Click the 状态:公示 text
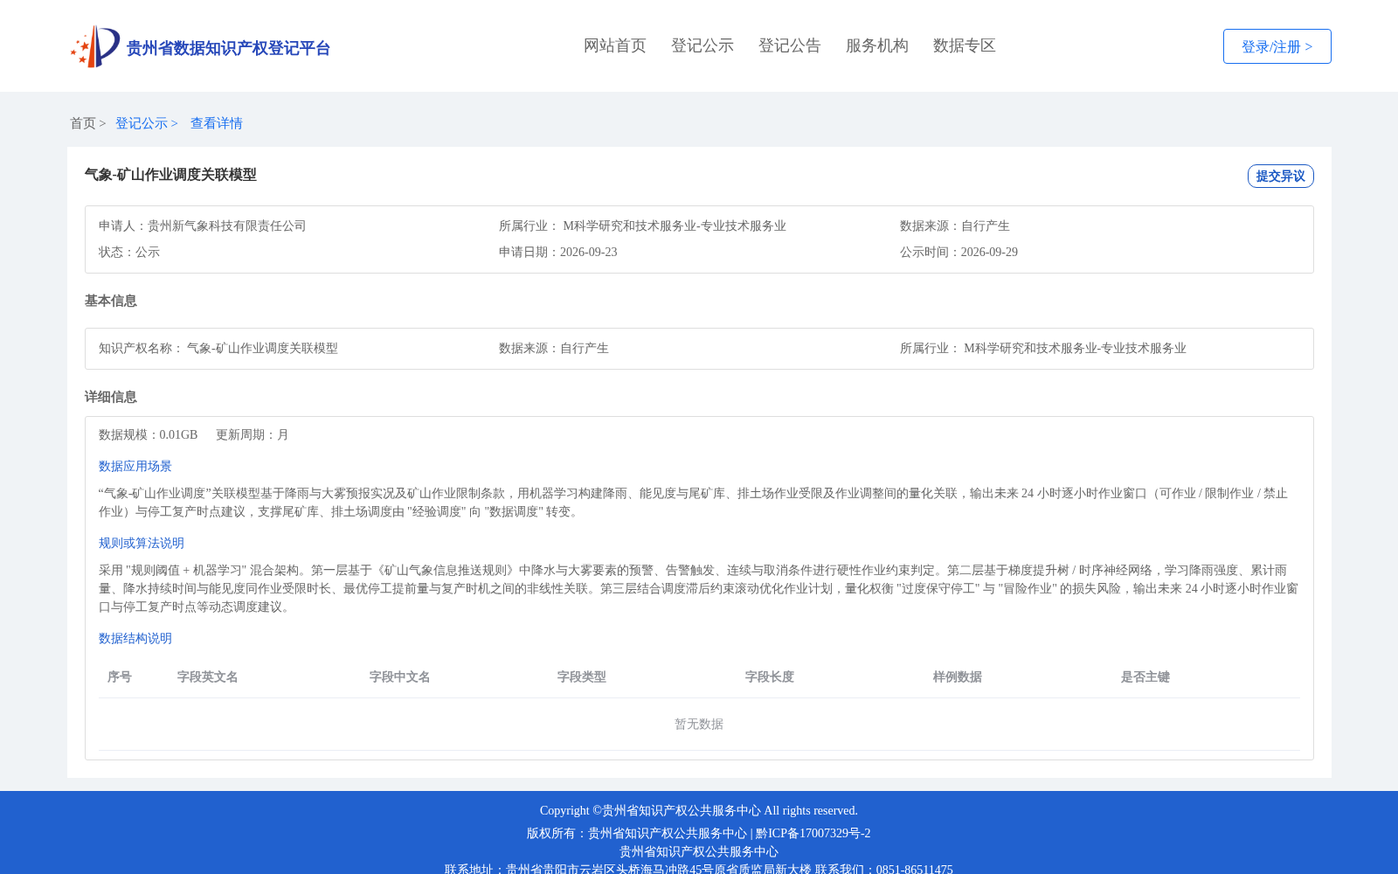This screenshot has height=874, width=1398. (x=129, y=252)
